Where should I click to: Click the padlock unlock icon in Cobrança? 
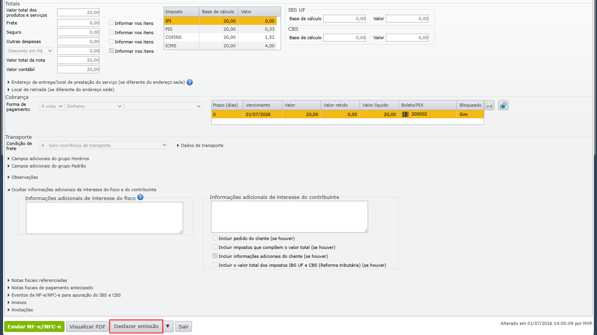503,105
